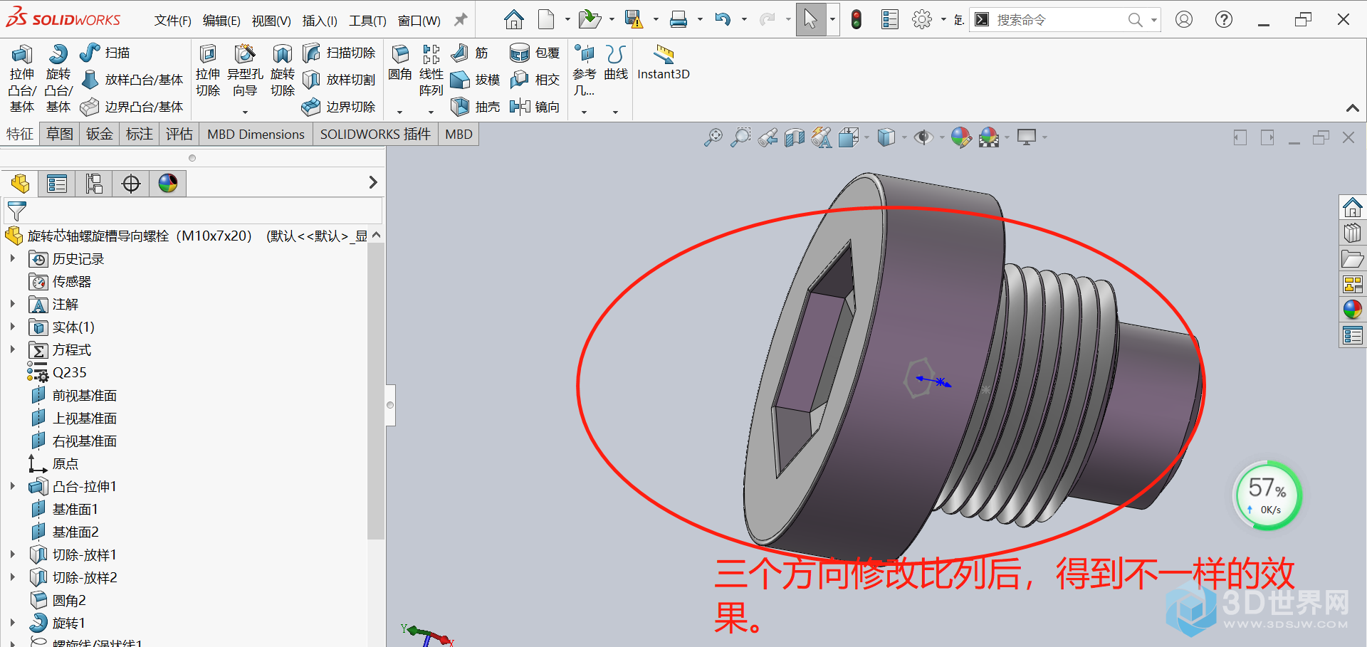This screenshot has height=647, width=1367.
Task: Switch to the 评估 tab
Action: coord(179,134)
